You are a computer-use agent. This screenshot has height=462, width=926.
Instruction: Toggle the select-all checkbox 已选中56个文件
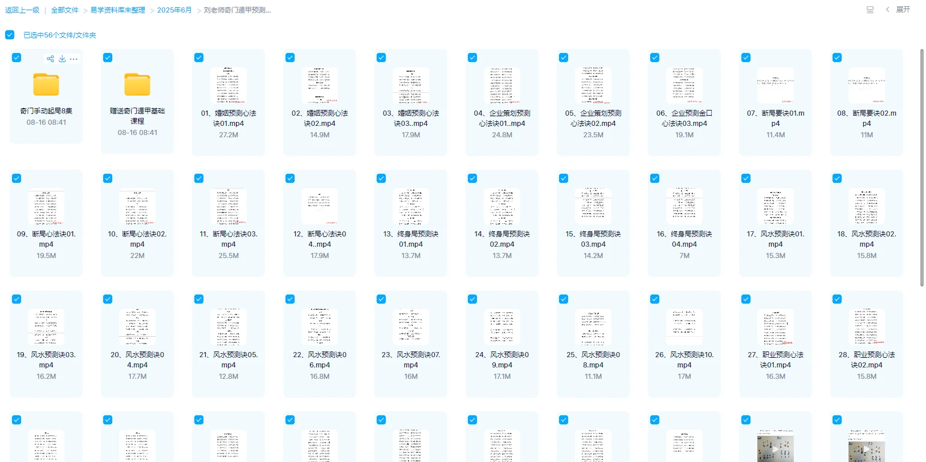[x=10, y=35]
